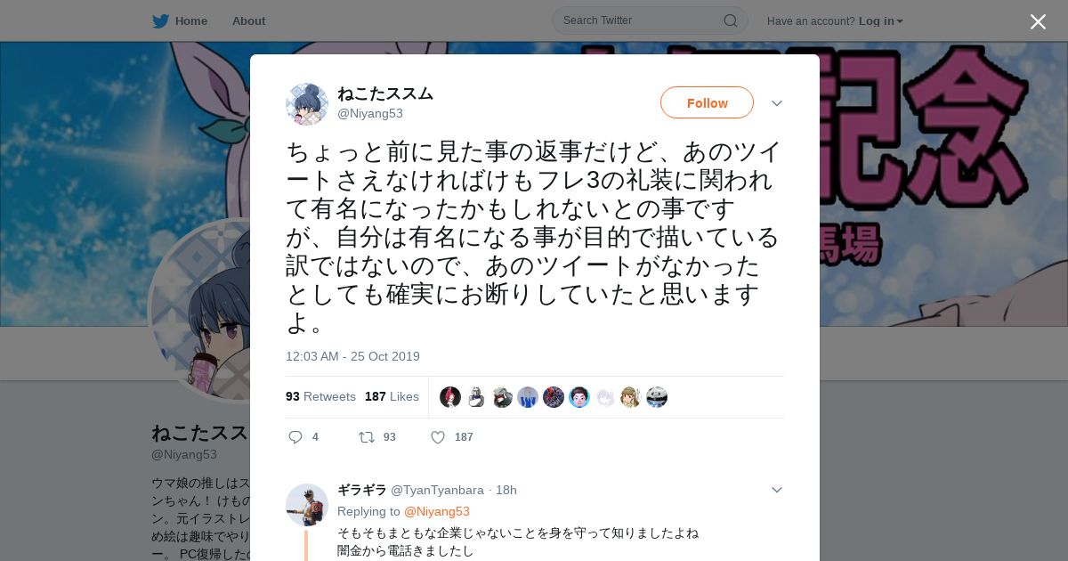Expand the ギラギラ reply options chevron
Screen dimensions: 1068x561
(x=776, y=490)
